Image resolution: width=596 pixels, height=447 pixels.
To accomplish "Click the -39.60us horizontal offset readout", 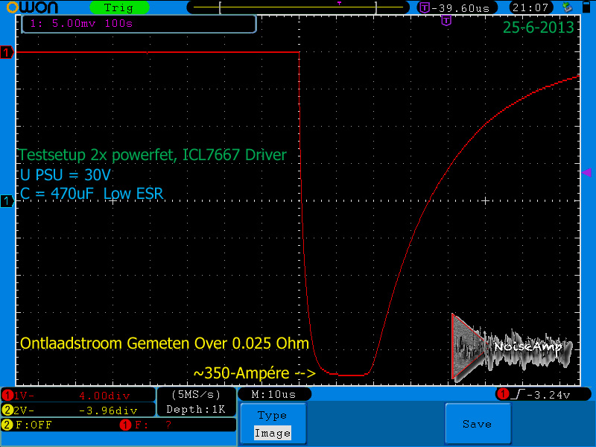I will click(457, 7).
